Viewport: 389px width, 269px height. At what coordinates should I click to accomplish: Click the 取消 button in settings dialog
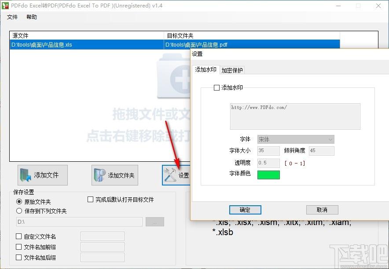[x=322, y=210]
